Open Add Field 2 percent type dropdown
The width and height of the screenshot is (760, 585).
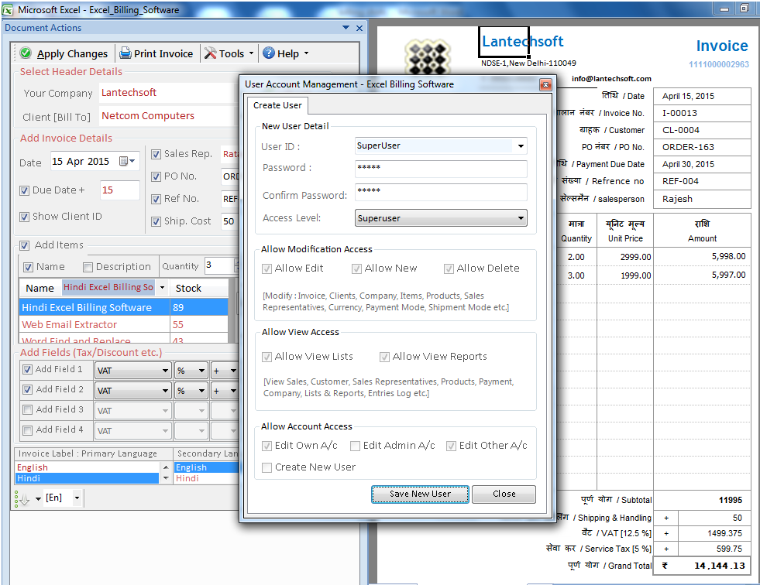(x=202, y=391)
